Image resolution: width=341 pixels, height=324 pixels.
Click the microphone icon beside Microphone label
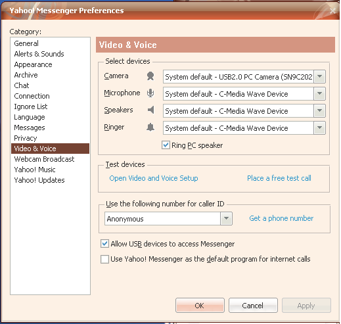click(150, 93)
